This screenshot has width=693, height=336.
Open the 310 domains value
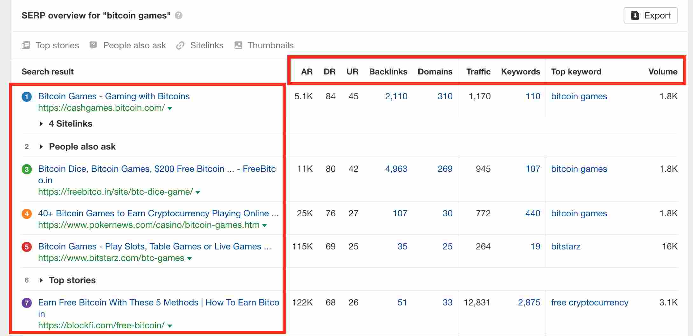point(445,96)
